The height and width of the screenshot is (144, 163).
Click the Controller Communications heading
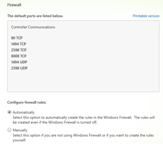click(x=33, y=27)
